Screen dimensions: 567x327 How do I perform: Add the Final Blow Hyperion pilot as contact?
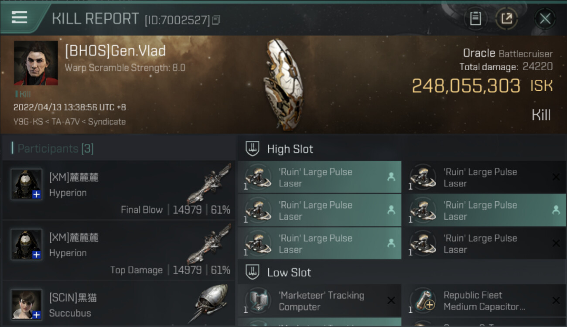pyautogui.click(x=37, y=194)
